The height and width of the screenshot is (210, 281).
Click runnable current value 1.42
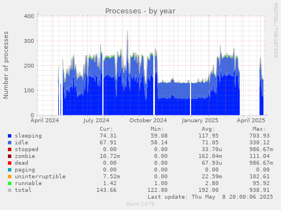click(110, 183)
